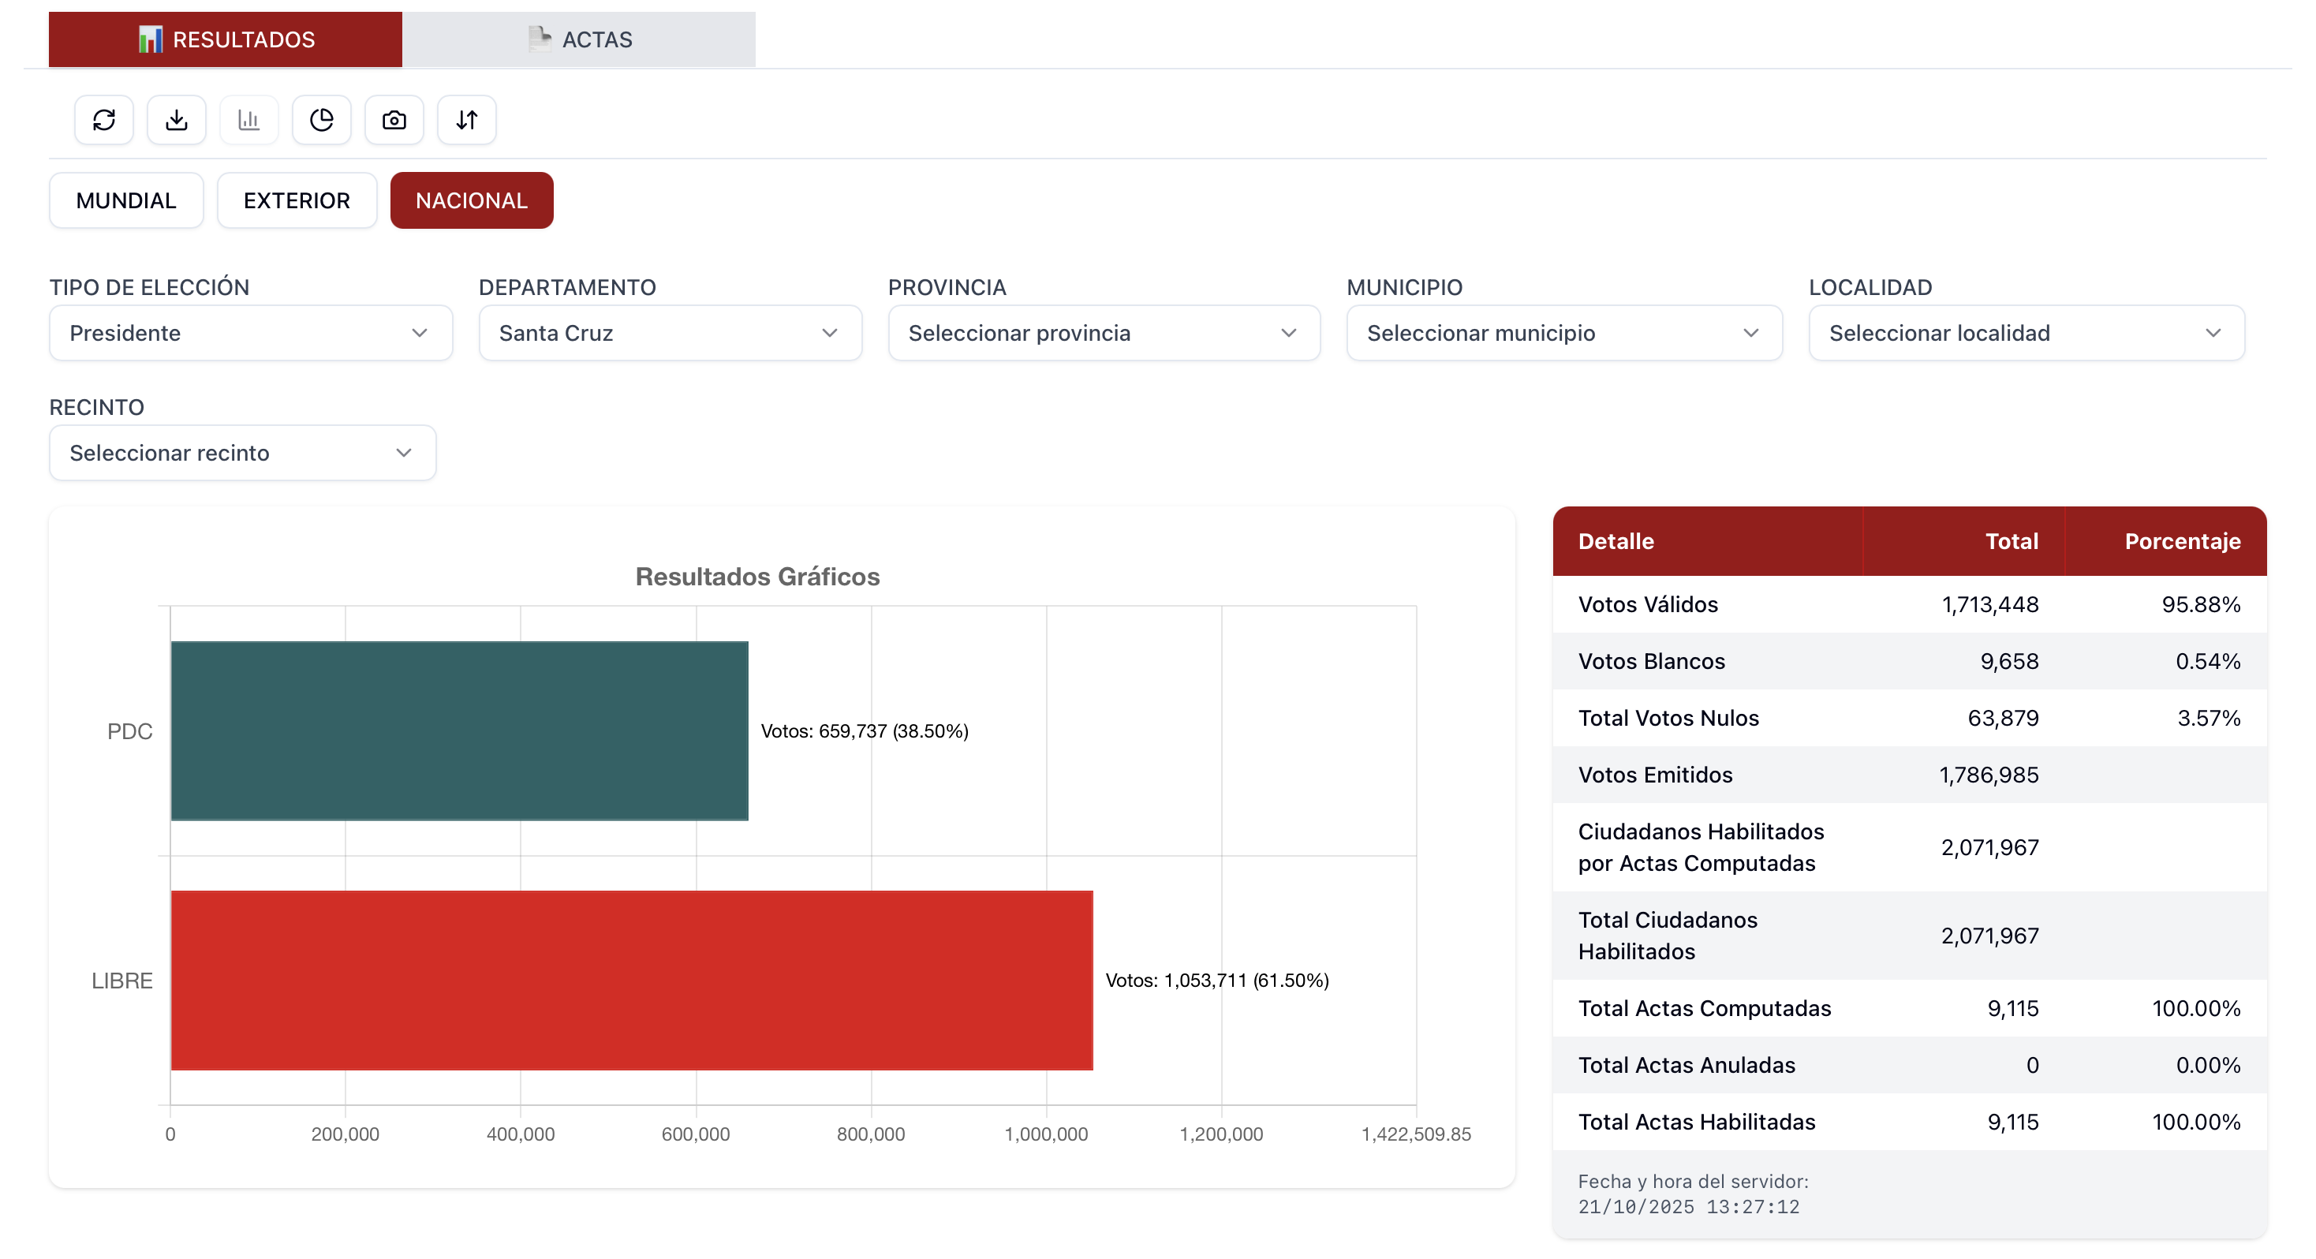Select the NACIONAL scope toggle
This screenshot has height=1259, width=2316.
[x=471, y=200]
